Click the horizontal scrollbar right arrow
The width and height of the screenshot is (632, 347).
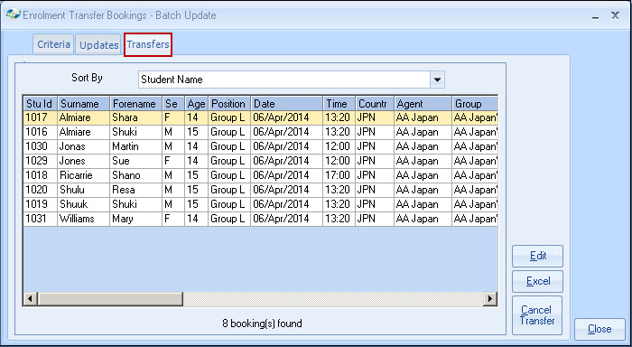(489, 299)
